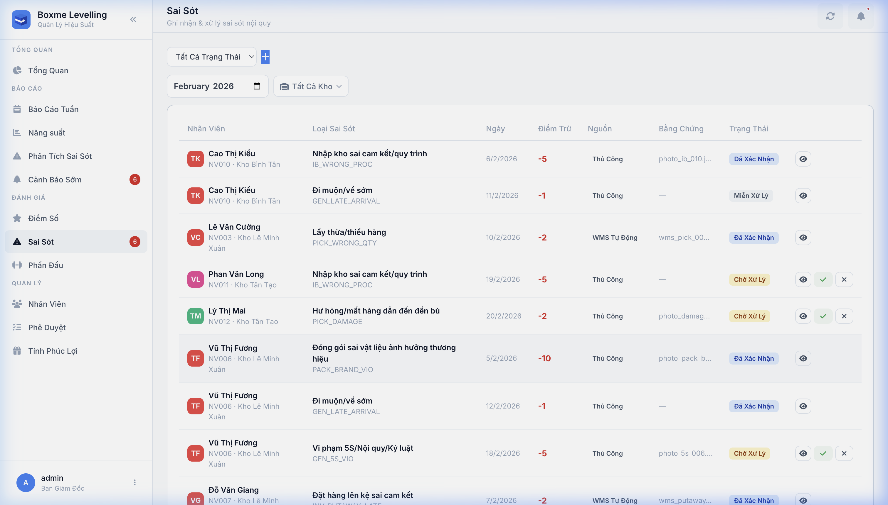View Lê Văn Cường's PICK_WRONG_QTY record
This screenshot has height=505, width=888.
point(803,238)
